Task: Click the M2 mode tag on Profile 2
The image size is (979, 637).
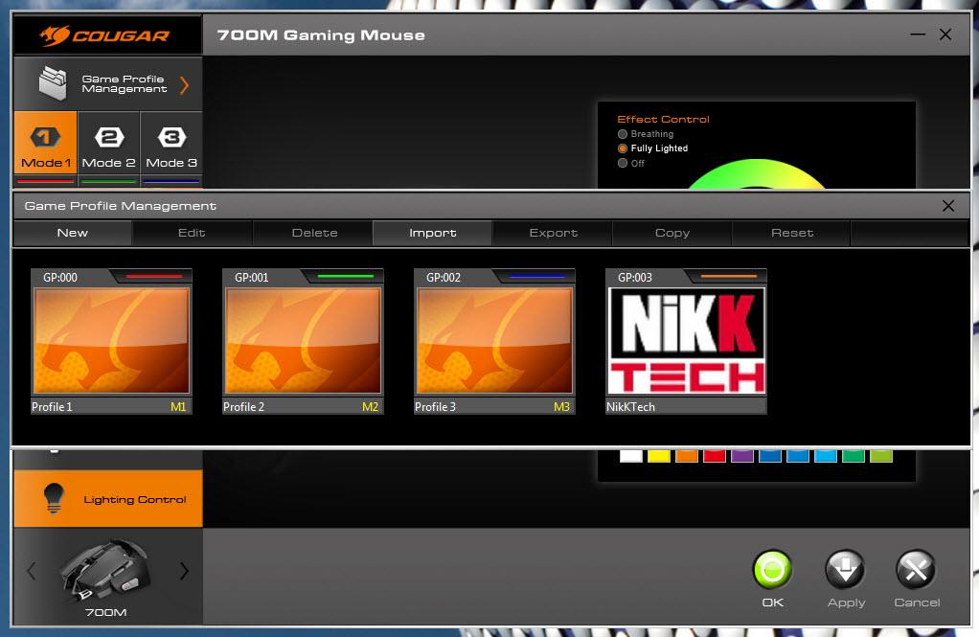Action: tap(370, 406)
